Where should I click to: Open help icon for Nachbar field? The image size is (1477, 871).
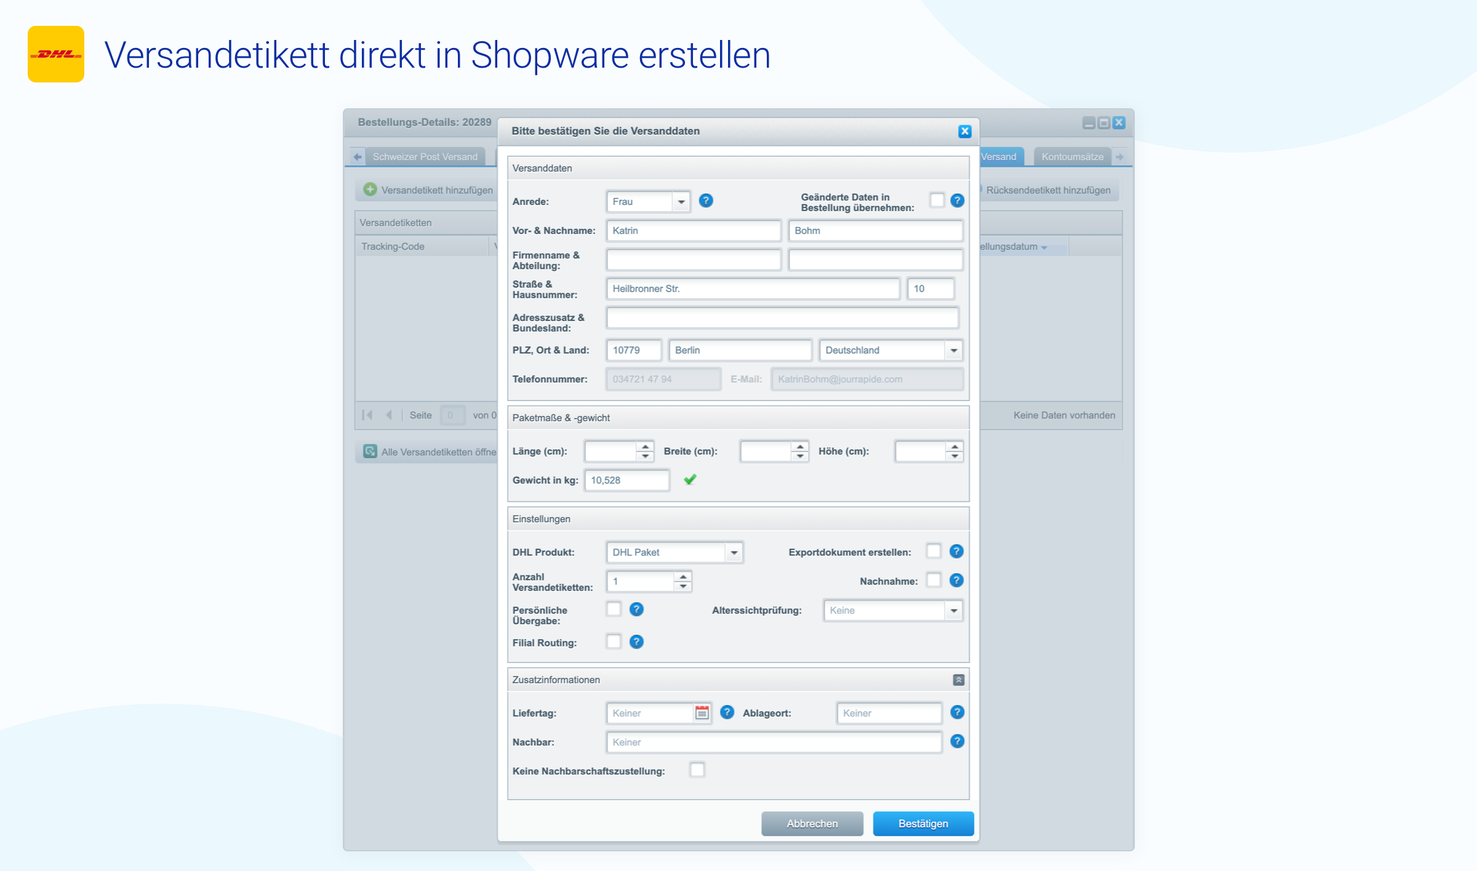click(957, 741)
